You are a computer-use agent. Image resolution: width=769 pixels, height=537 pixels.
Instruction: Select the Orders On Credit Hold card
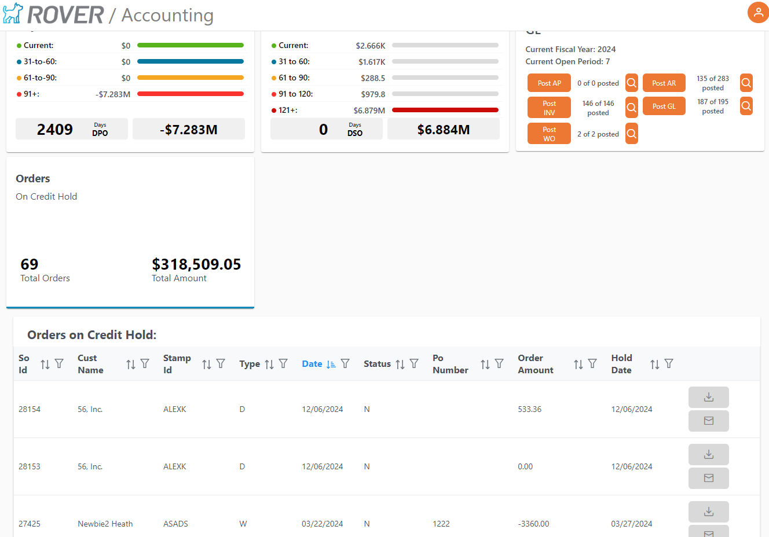(130, 232)
